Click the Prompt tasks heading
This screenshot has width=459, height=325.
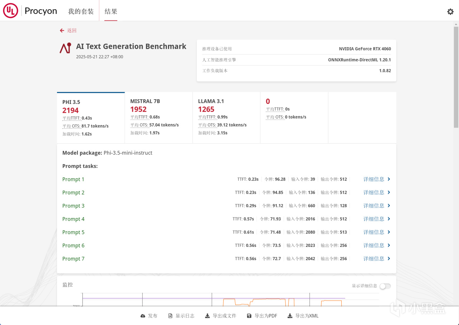pos(80,166)
